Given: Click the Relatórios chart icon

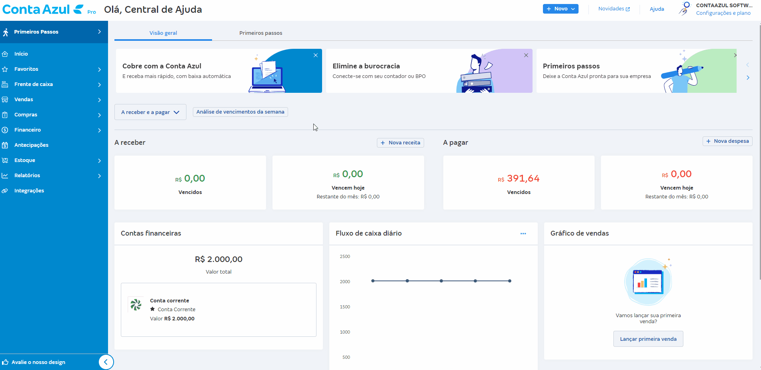Looking at the screenshot, I should click(5, 176).
